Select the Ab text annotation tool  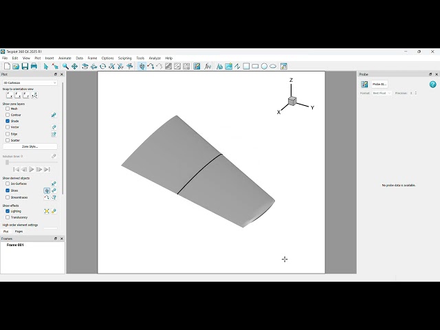tap(220, 66)
